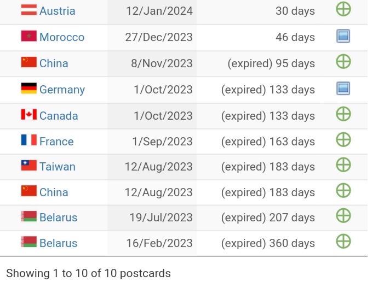Follow the Germany country link
This screenshot has height=288, width=384.
62,90
